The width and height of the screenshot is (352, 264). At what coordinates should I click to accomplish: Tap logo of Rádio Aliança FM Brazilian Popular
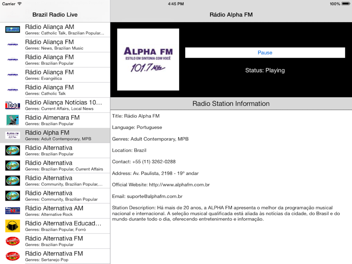pyautogui.click(x=13, y=60)
